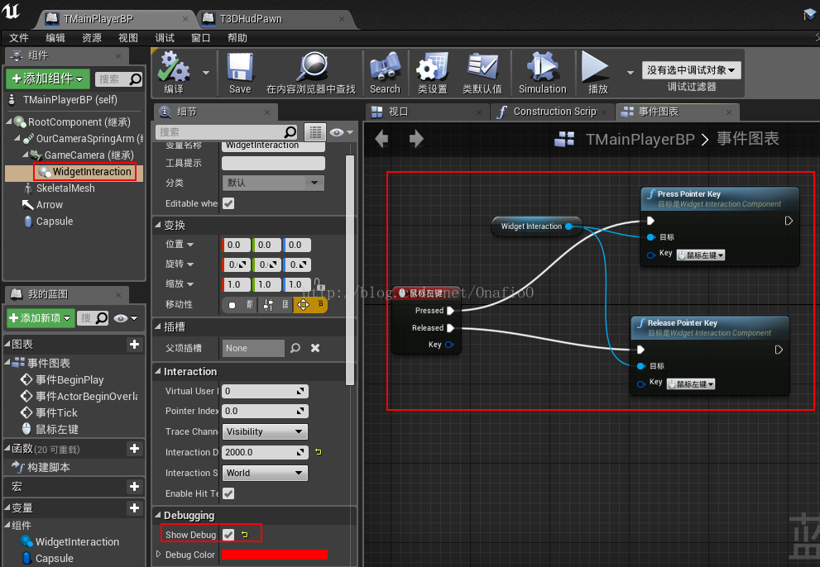Select Movable mobility option

point(310,305)
